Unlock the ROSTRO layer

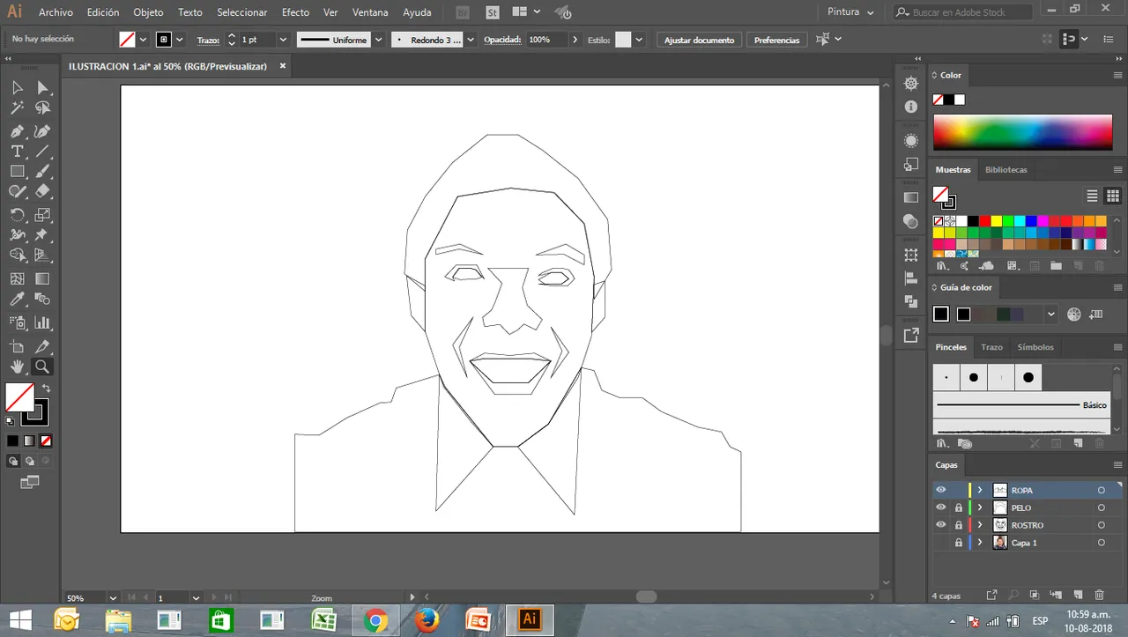click(959, 525)
